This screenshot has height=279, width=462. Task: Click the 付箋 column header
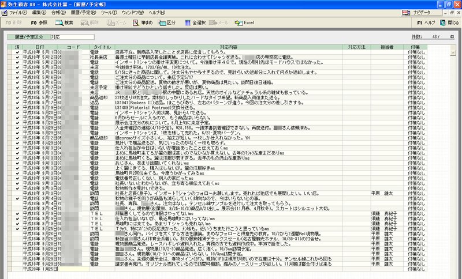(415, 47)
